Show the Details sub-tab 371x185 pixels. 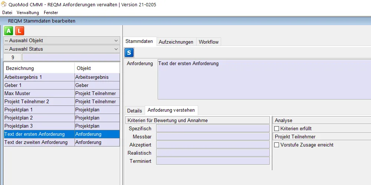134,111
